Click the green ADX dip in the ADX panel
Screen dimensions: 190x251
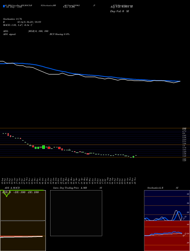[6, 194]
